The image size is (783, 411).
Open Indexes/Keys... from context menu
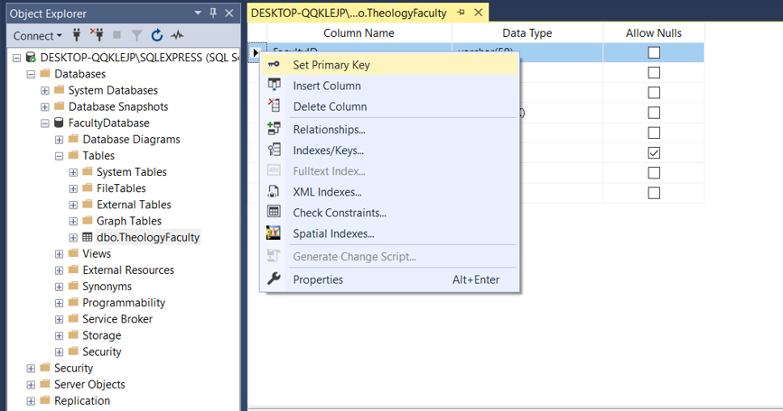(389, 151)
